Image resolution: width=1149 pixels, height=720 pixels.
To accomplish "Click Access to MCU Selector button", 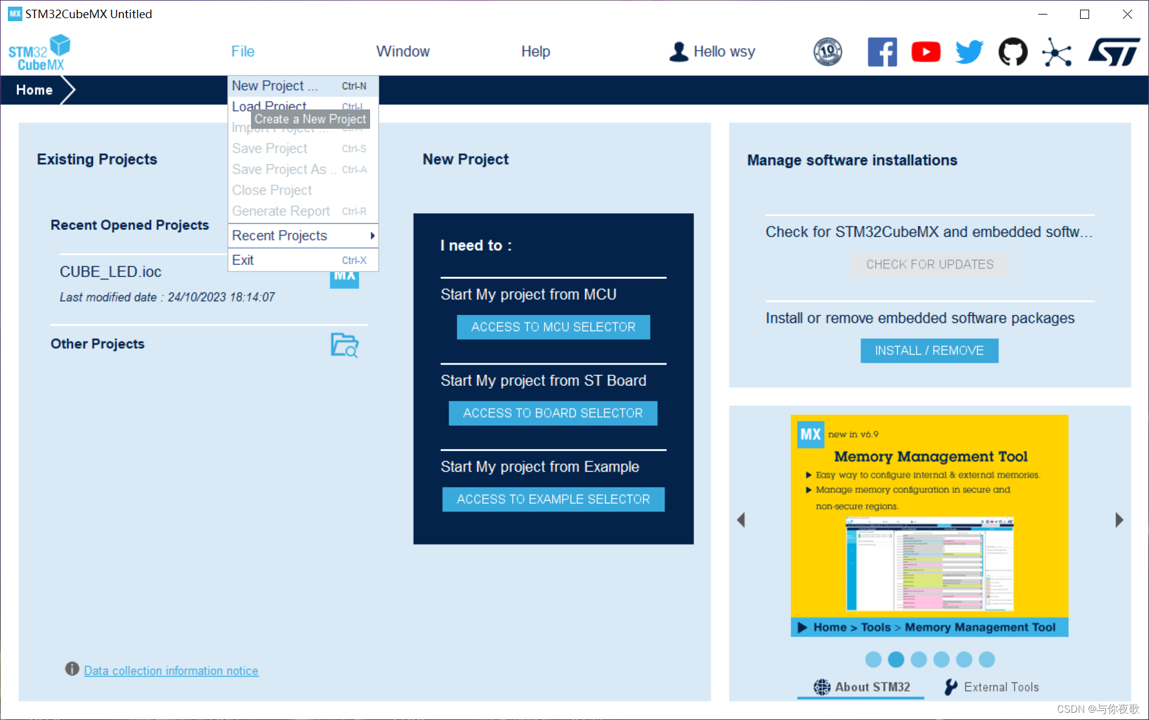I will click(x=553, y=327).
